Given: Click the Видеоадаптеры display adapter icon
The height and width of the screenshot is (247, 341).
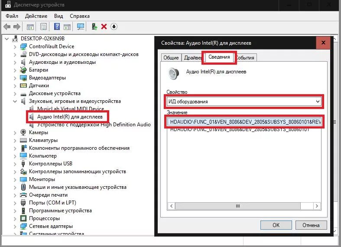Looking at the screenshot, I should [23, 78].
